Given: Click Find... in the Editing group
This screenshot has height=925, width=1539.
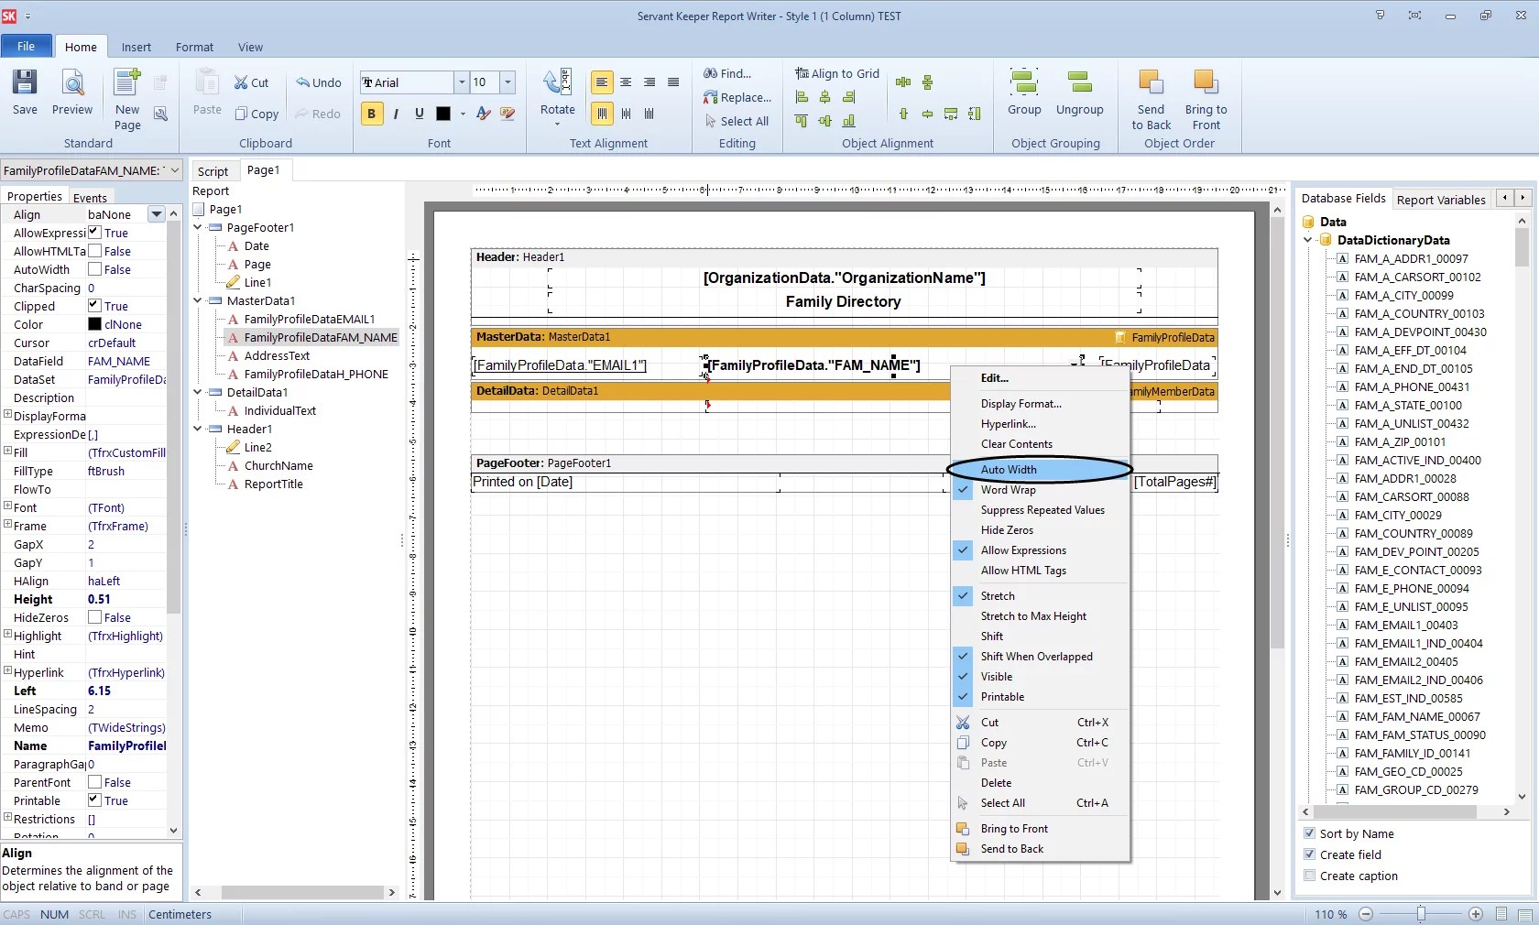Looking at the screenshot, I should tap(727, 73).
